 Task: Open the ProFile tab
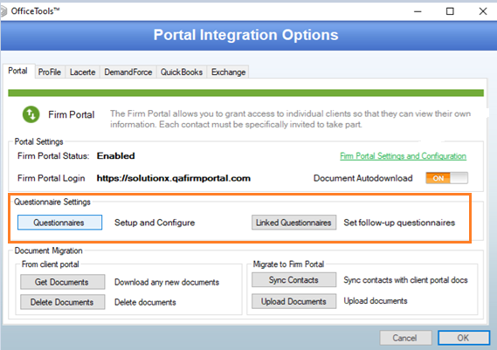pos(50,72)
